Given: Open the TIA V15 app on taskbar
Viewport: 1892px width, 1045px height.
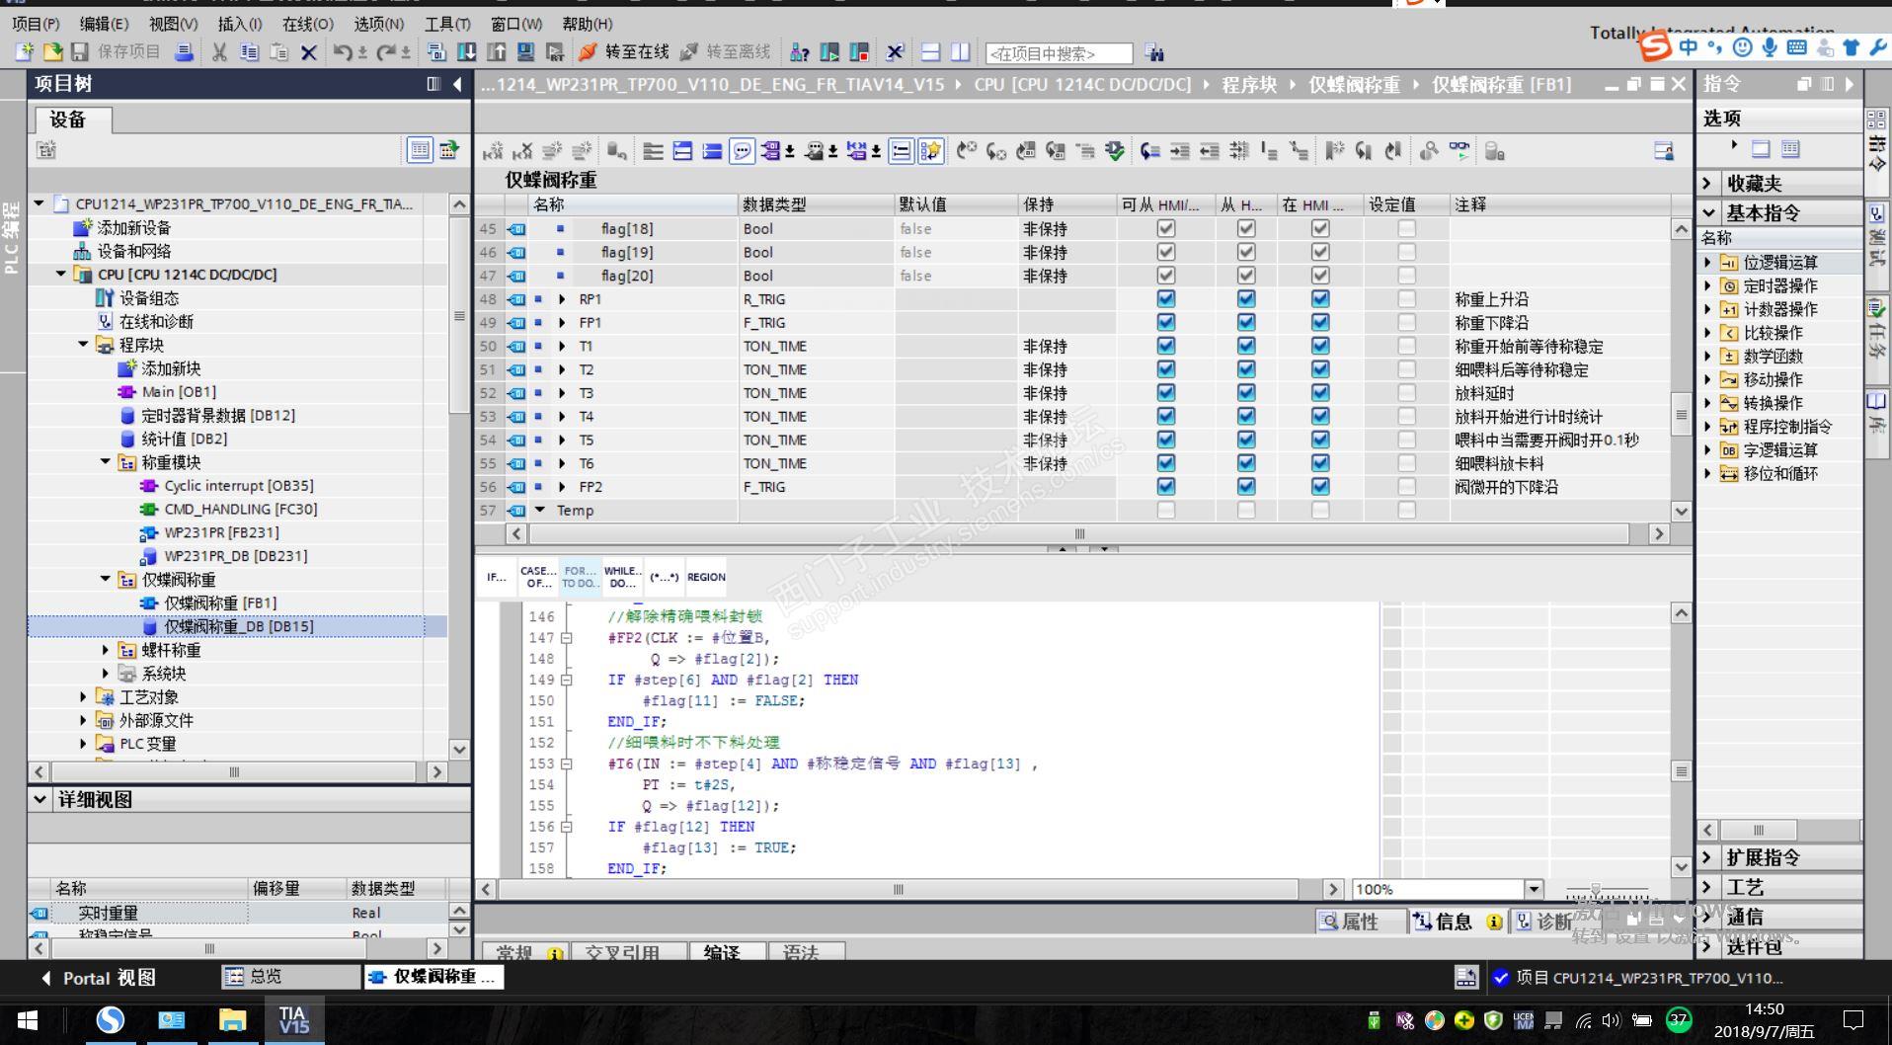Looking at the screenshot, I should [293, 1019].
